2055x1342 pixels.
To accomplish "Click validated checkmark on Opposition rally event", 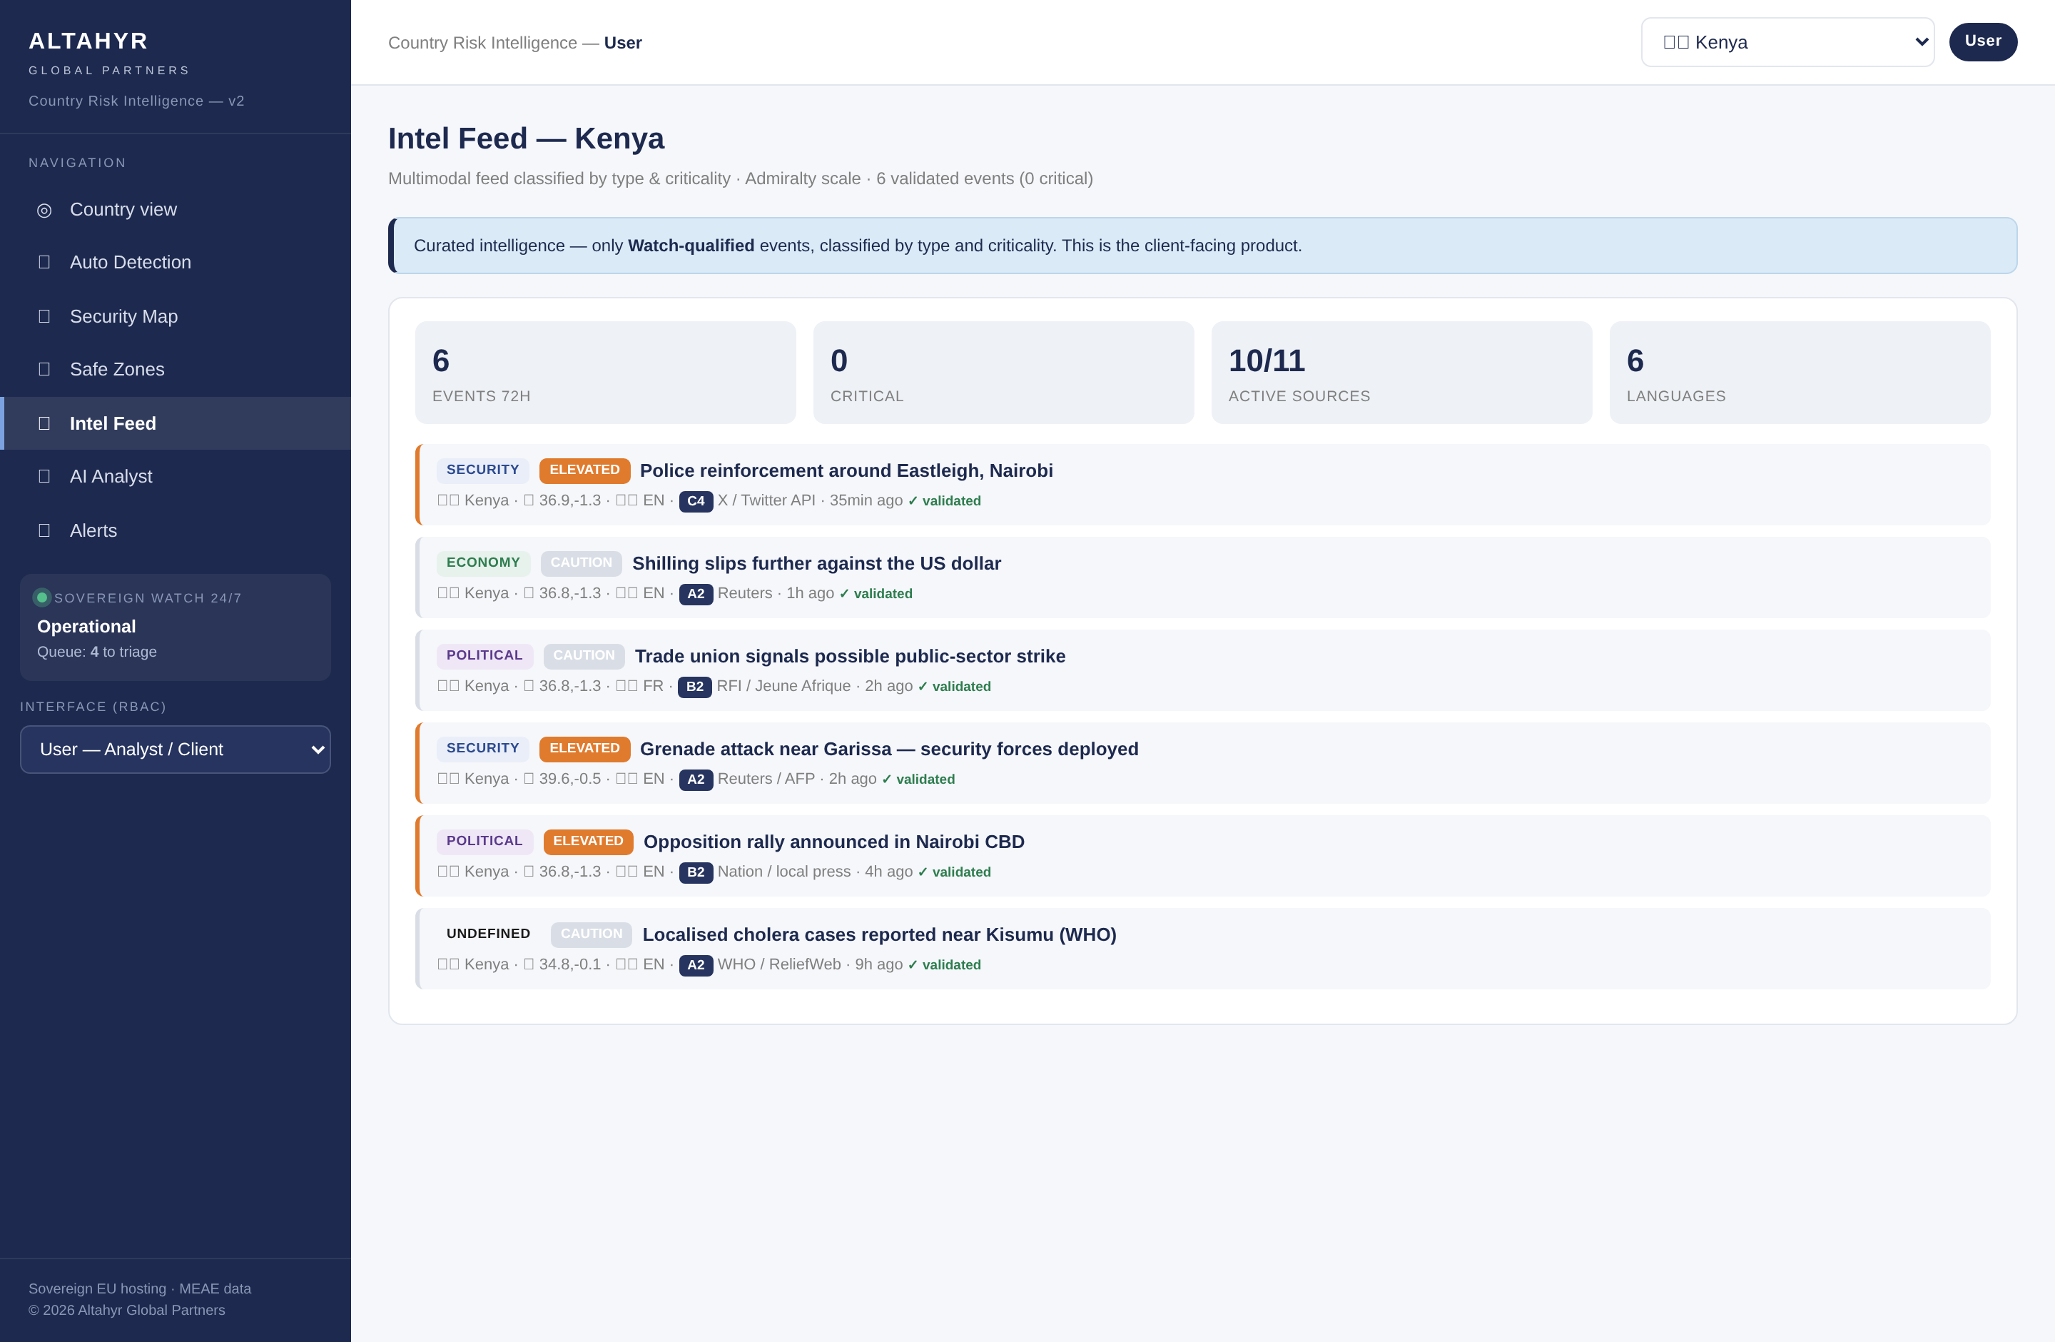I will pyautogui.click(x=954, y=872).
